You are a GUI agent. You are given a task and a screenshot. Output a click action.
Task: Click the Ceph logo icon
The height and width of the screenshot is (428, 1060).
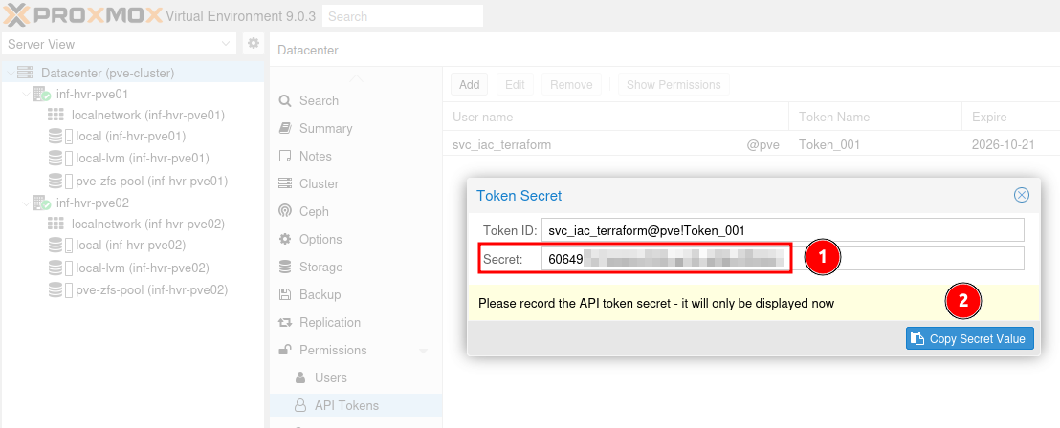(285, 211)
